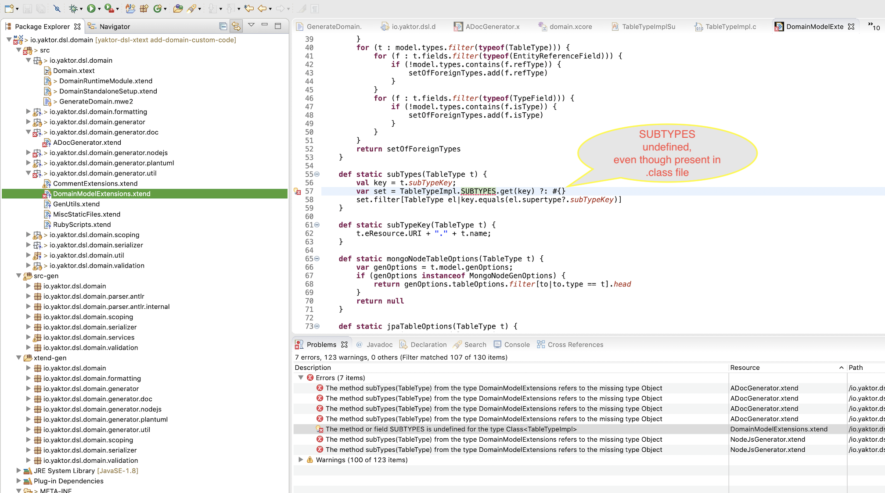Image resolution: width=885 pixels, height=493 pixels.
Task: Collapse the Errors (7 items) group
Action: coord(301,378)
